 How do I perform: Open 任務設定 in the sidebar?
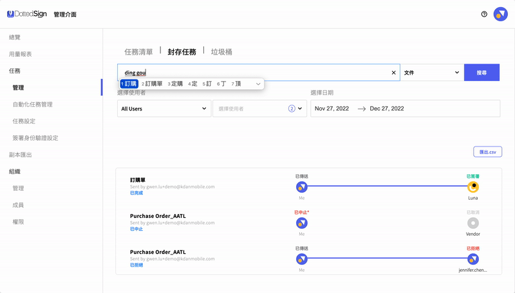tap(24, 121)
